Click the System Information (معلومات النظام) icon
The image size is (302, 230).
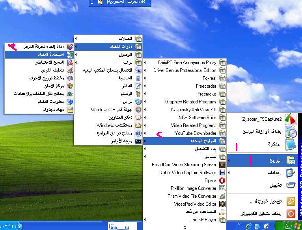click(70, 102)
